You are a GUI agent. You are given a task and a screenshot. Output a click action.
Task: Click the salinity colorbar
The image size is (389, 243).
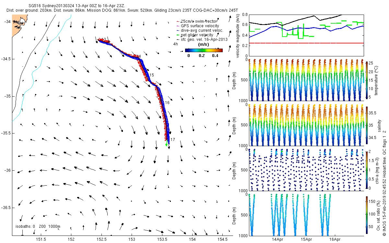click(367, 125)
